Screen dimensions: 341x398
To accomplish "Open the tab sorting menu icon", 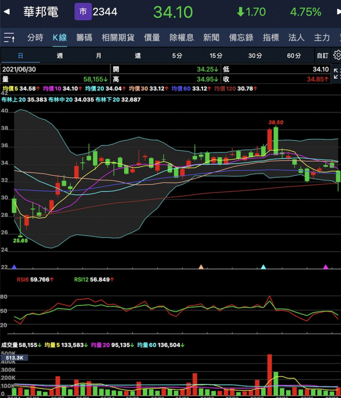I will (x=9, y=38).
